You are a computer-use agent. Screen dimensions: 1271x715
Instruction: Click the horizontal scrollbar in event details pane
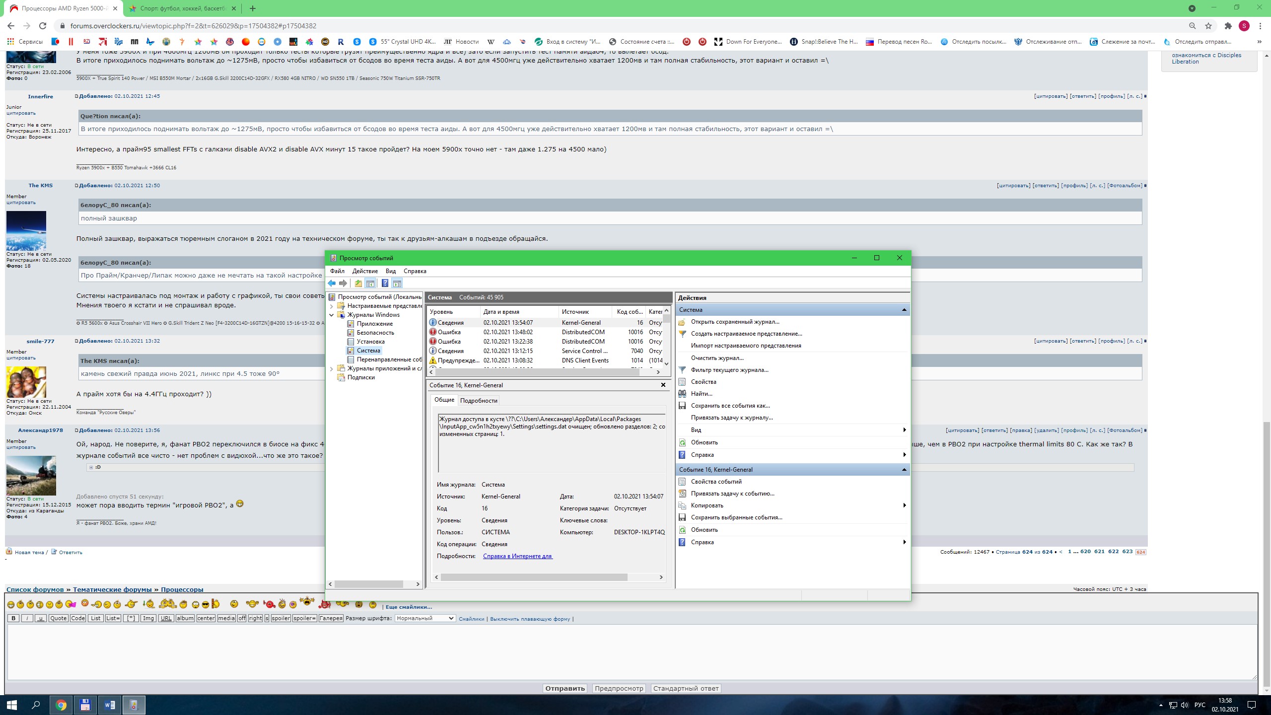534,577
